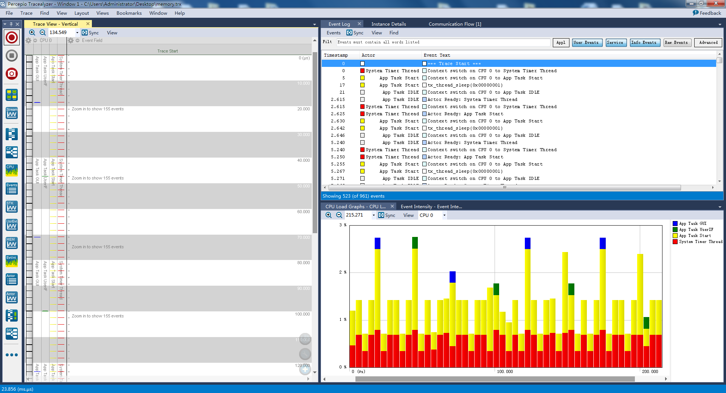Open the Stream graph icon in sidebar
Screen dimensions: 726x393
click(12, 113)
